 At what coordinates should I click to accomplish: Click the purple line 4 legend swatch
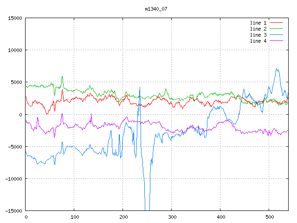276,41
